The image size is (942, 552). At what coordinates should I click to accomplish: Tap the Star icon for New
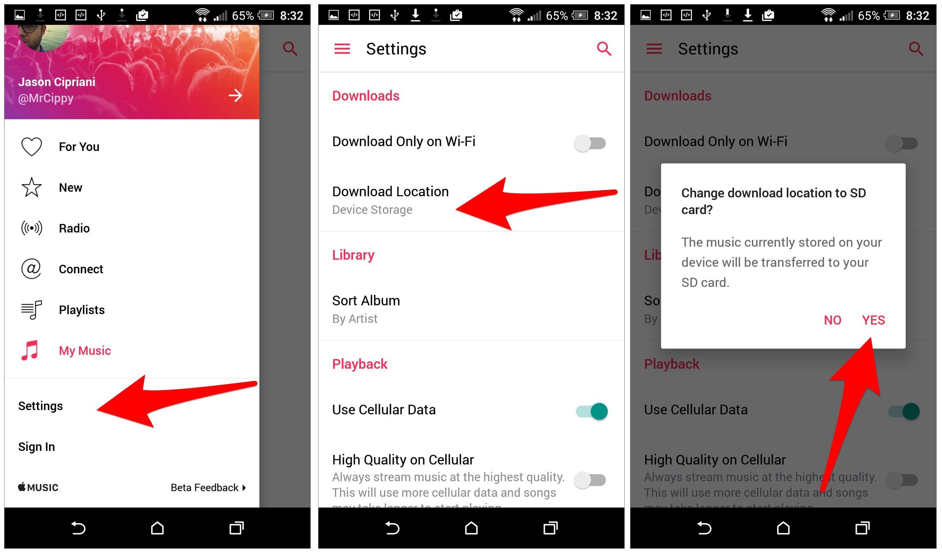[31, 186]
